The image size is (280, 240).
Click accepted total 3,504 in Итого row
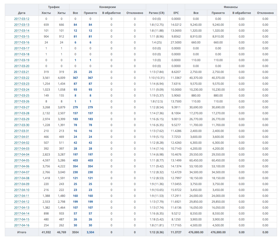(90, 232)
